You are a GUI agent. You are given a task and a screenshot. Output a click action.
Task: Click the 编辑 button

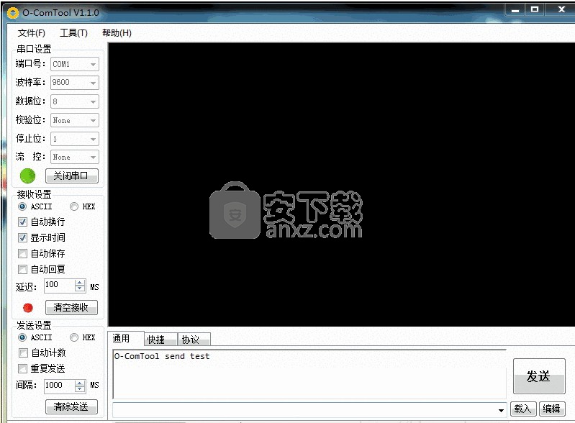tap(551, 409)
